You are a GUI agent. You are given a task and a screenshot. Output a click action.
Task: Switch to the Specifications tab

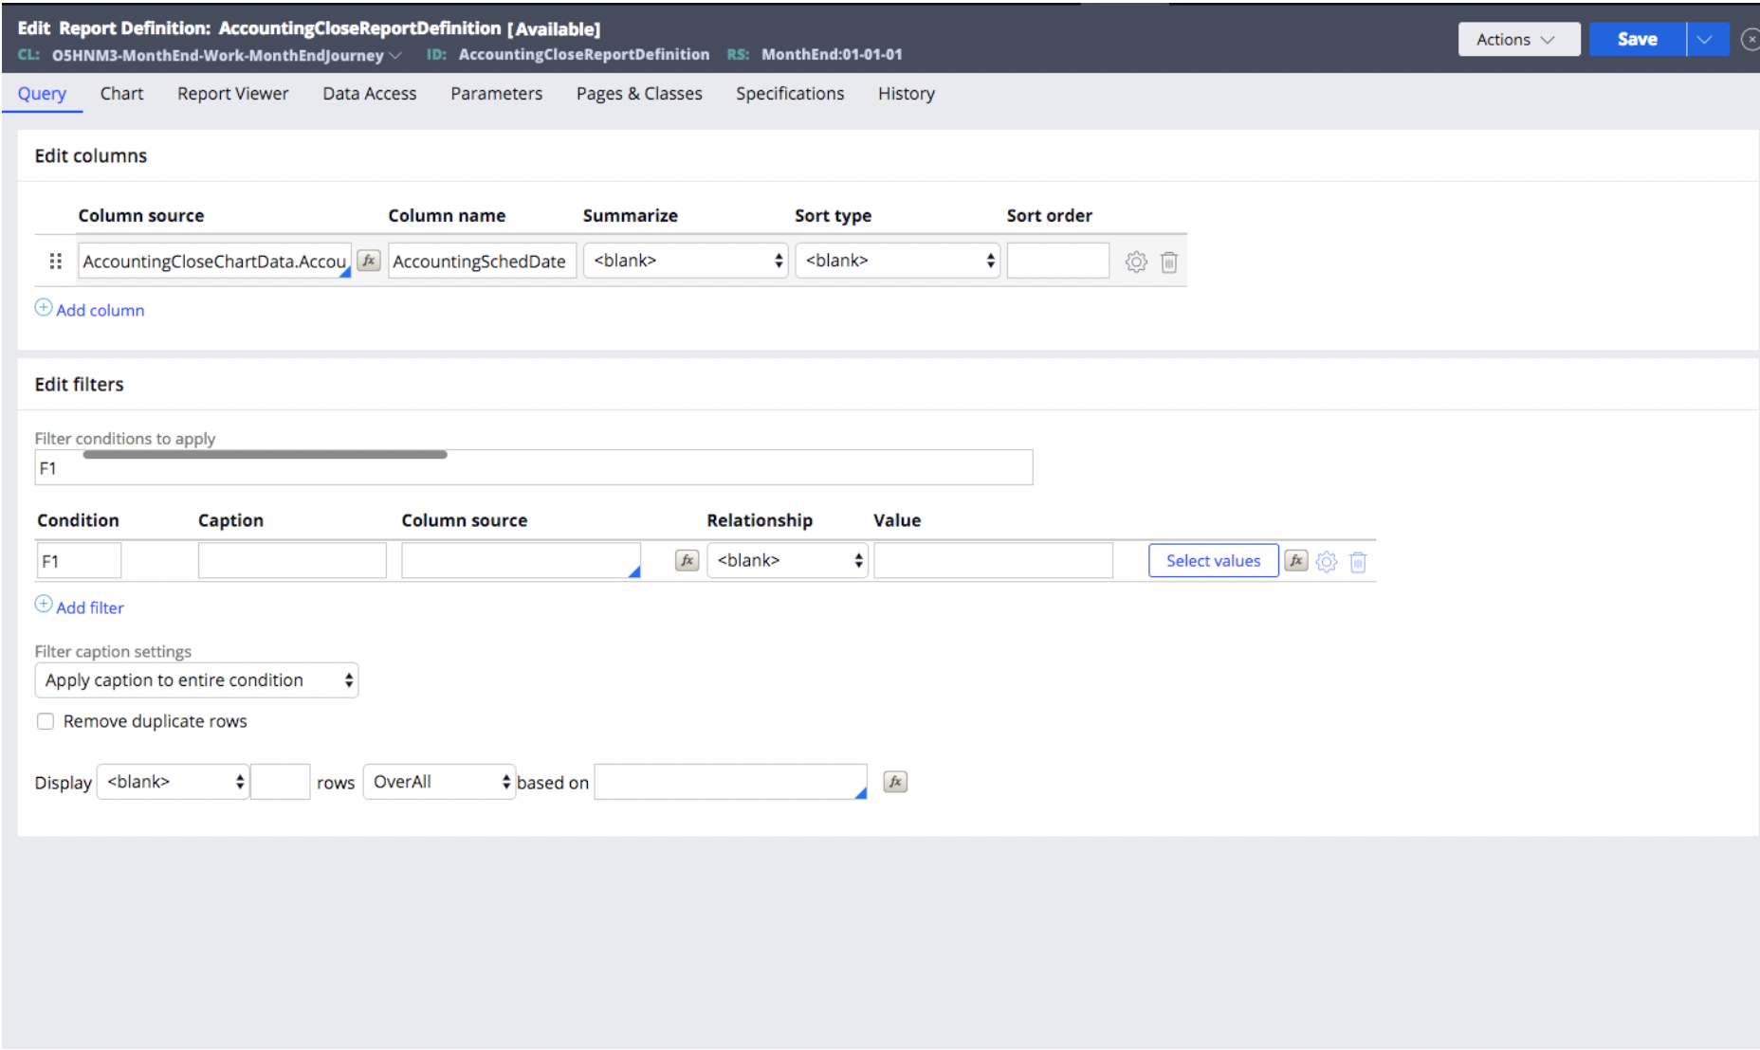point(790,94)
